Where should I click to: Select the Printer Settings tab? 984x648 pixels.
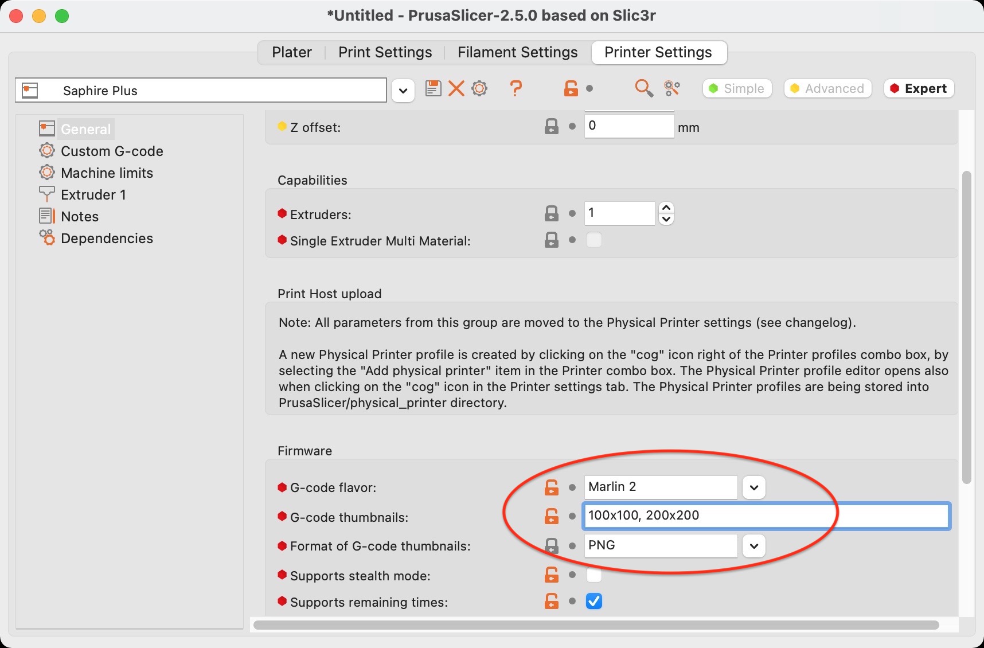[658, 52]
